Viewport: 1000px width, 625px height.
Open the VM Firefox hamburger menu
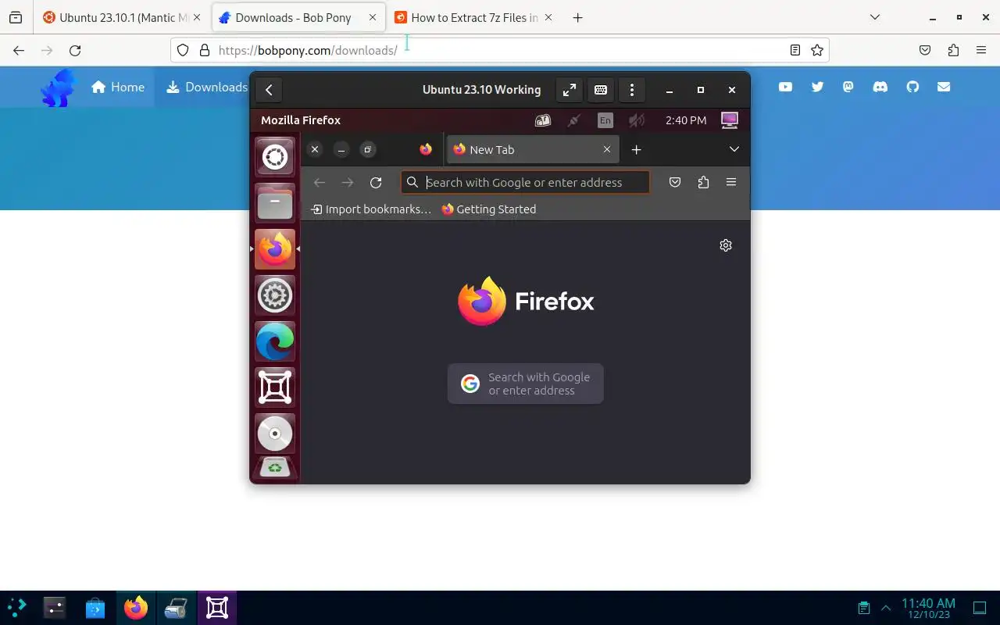coord(731,182)
